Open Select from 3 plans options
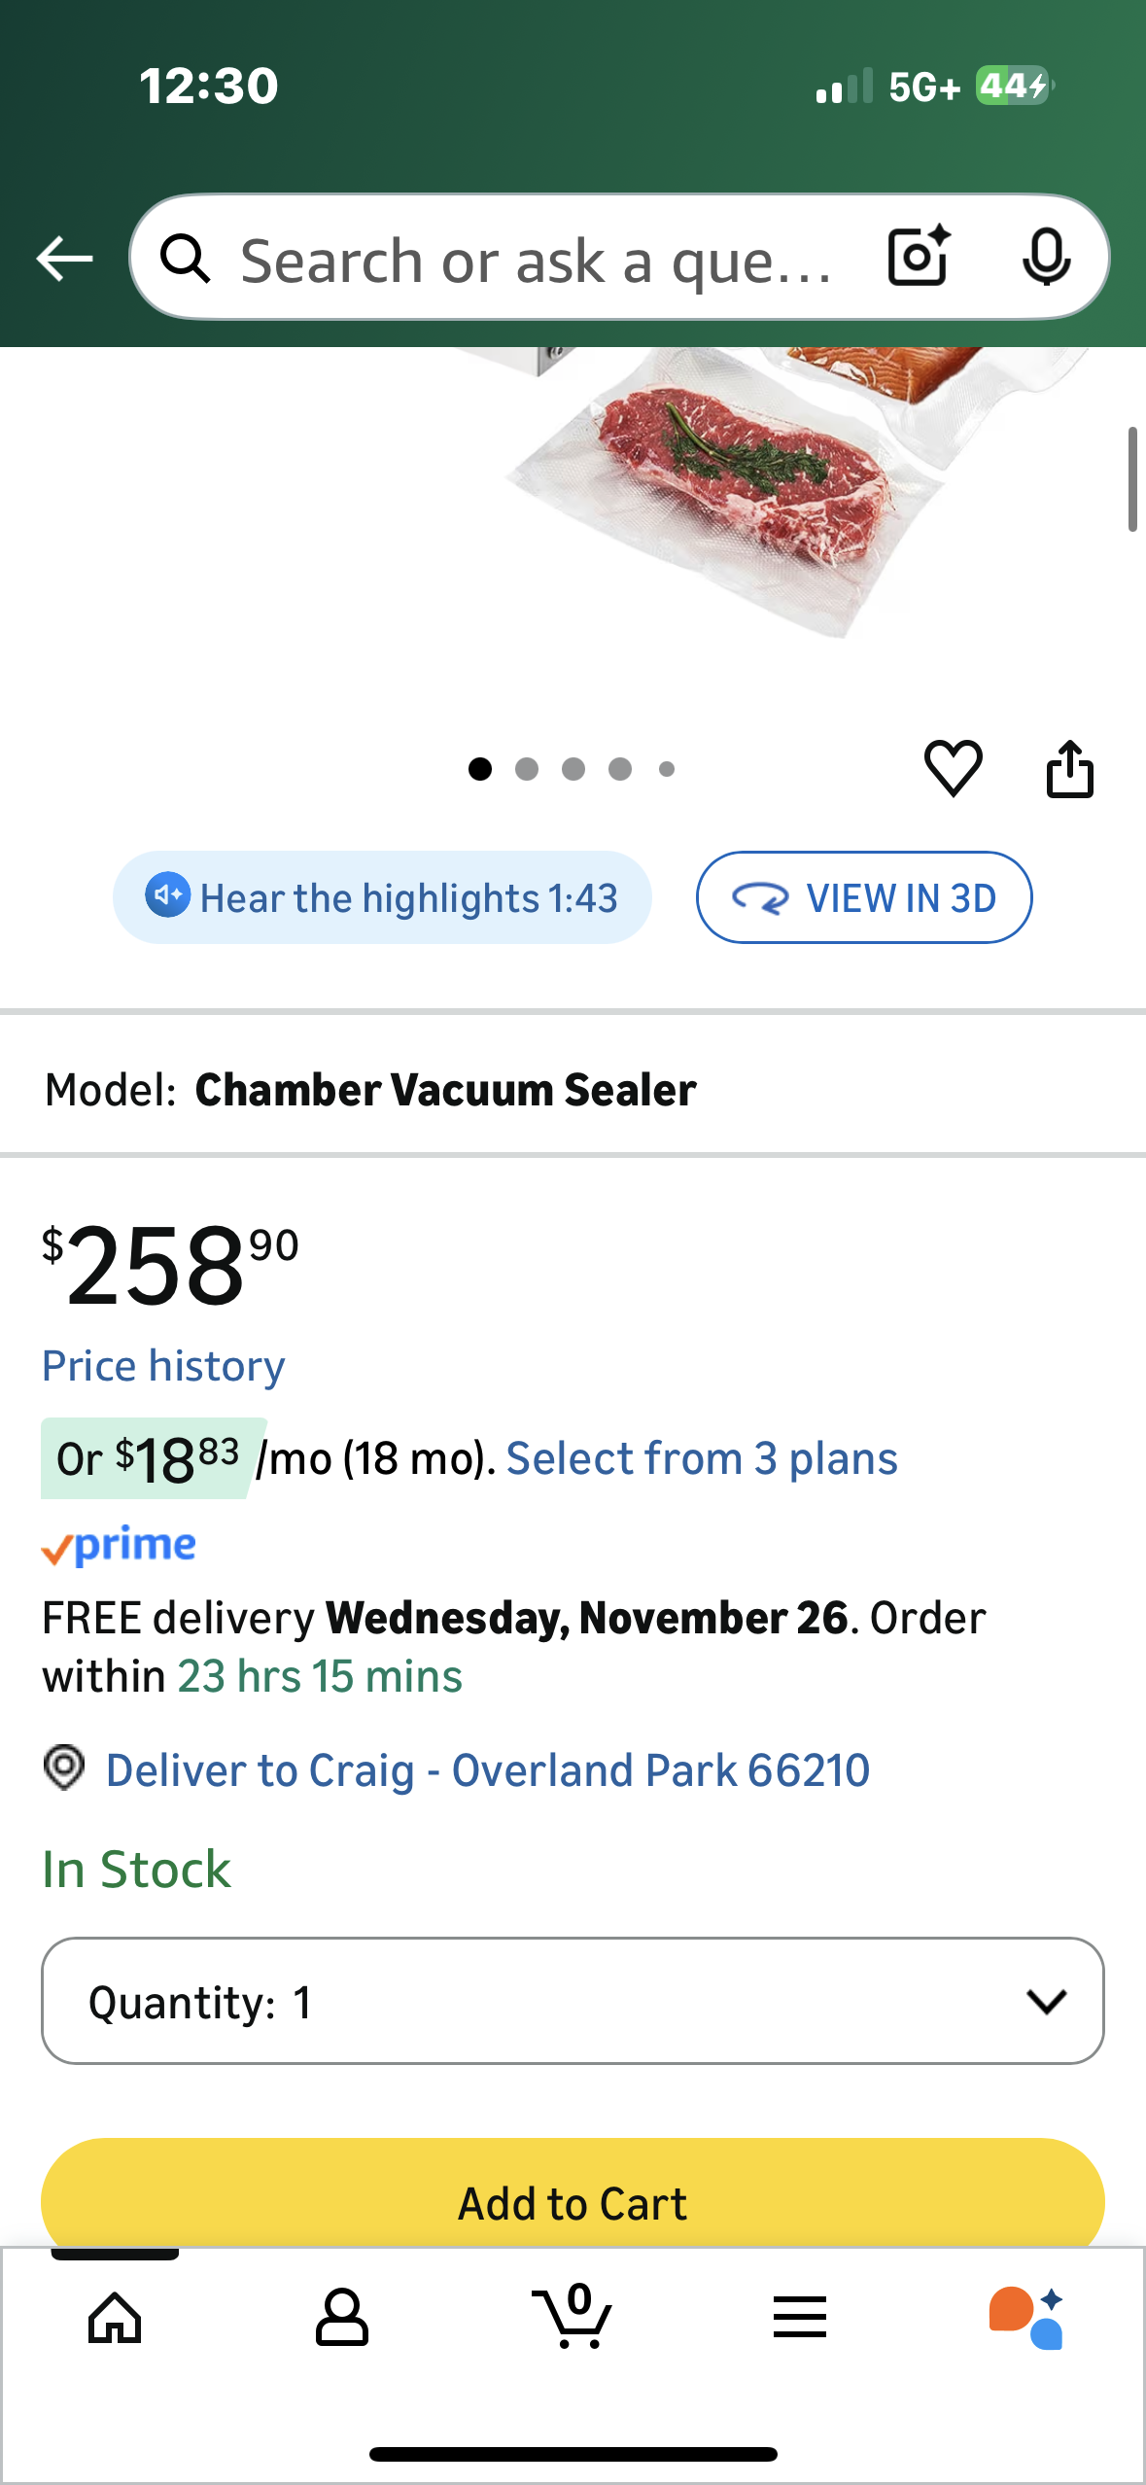This screenshot has width=1146, height=2485. tap(702, 1456)
